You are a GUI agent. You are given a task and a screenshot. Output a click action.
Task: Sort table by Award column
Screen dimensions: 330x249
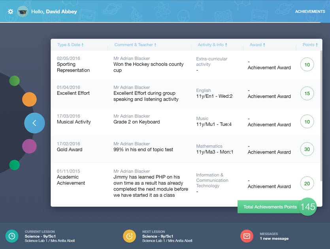pos(257,45)
